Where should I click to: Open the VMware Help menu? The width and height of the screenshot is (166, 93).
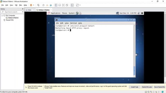coord(25,5)
